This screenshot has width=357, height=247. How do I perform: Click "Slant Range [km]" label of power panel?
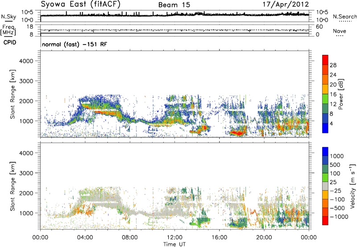pos(12,94)
